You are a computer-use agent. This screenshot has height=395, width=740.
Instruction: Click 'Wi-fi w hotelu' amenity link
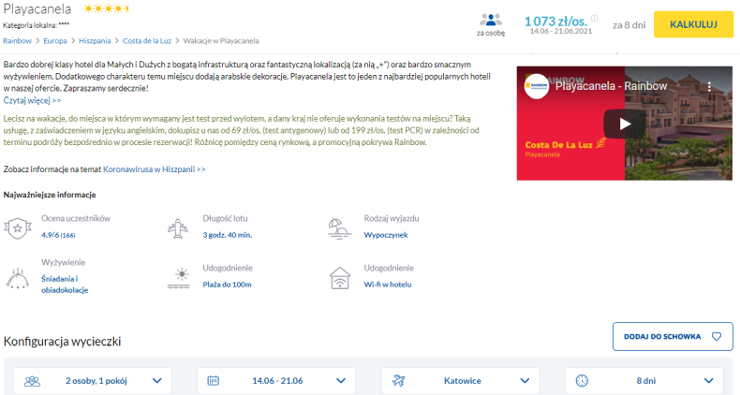[388, 285]
